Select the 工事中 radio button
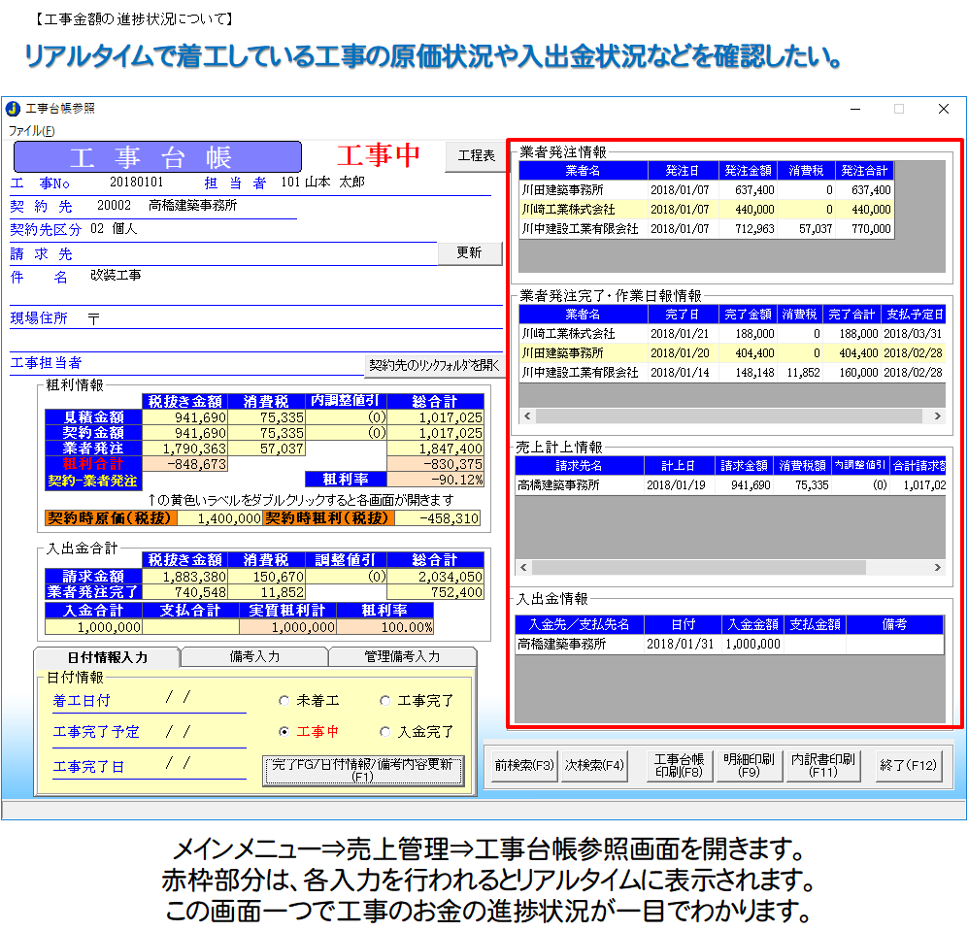 (284, 732)
